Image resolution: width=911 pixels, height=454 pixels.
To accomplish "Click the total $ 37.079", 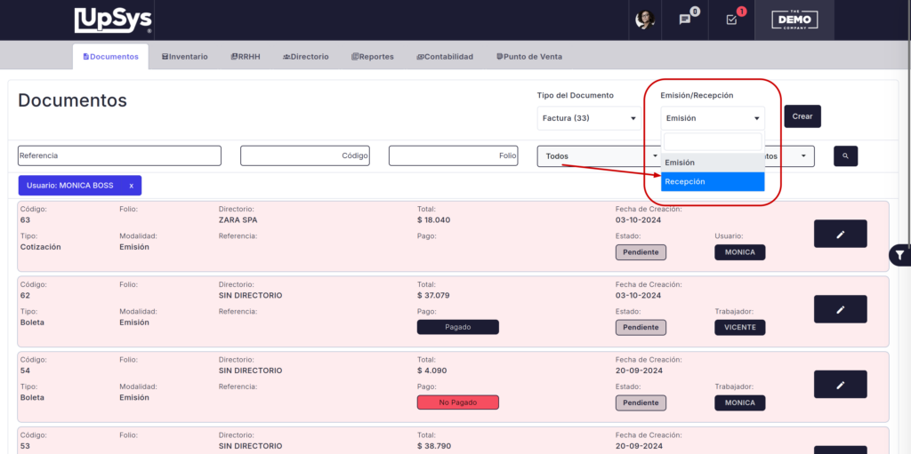I will point(433,296).
